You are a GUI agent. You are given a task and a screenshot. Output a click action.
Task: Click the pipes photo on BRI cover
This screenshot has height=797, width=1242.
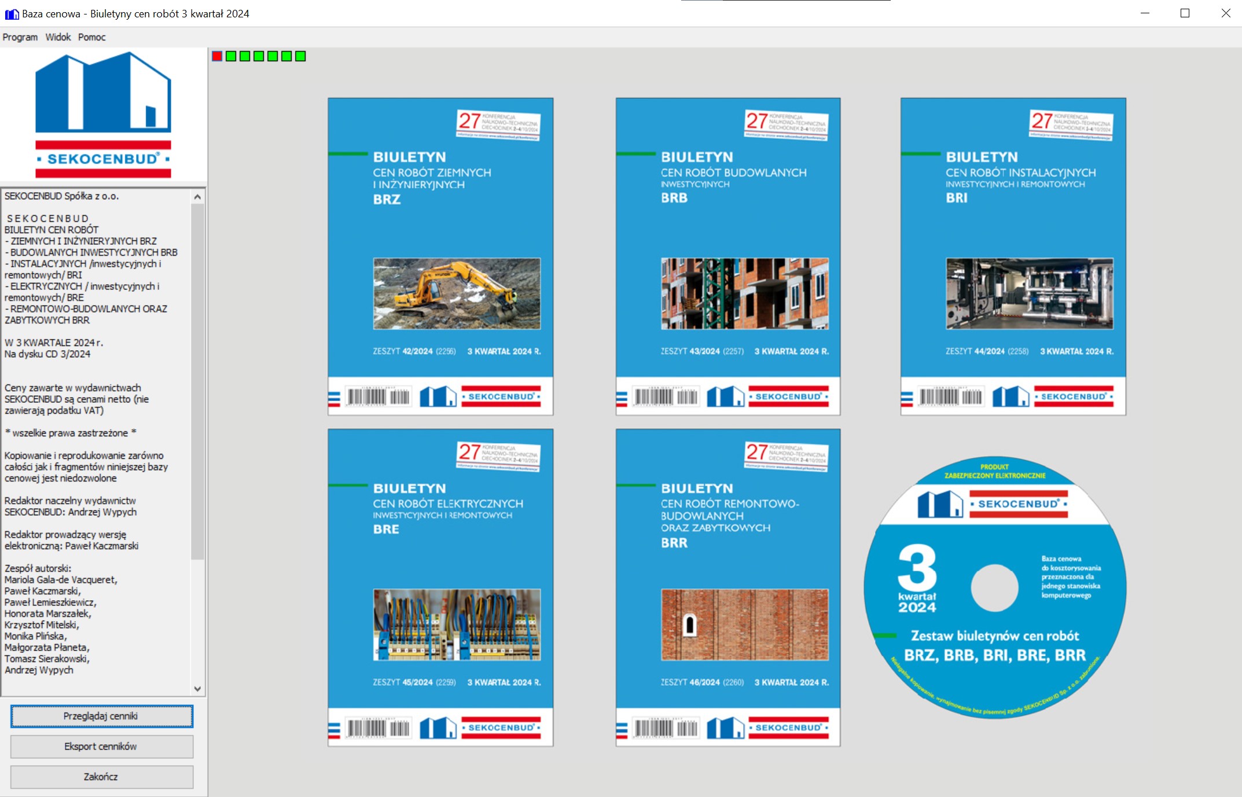(1030, 293)
